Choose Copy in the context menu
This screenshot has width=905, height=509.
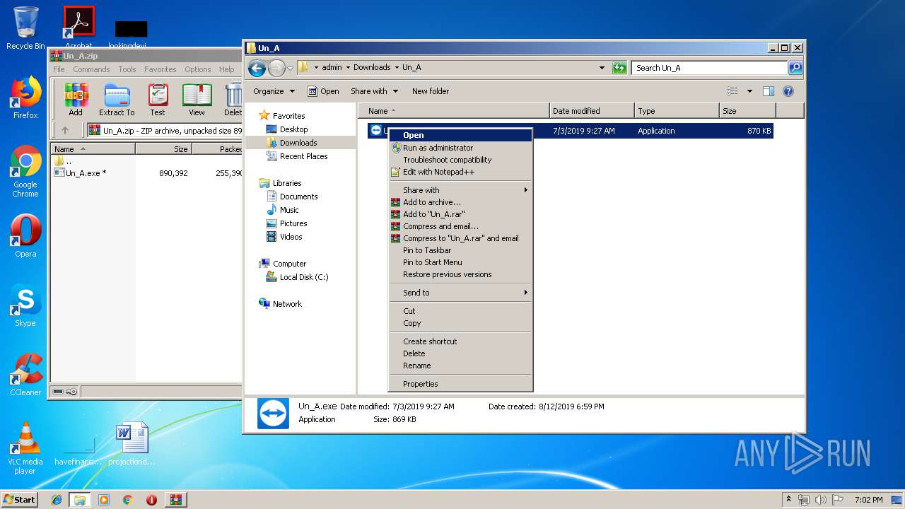point(460,323)
